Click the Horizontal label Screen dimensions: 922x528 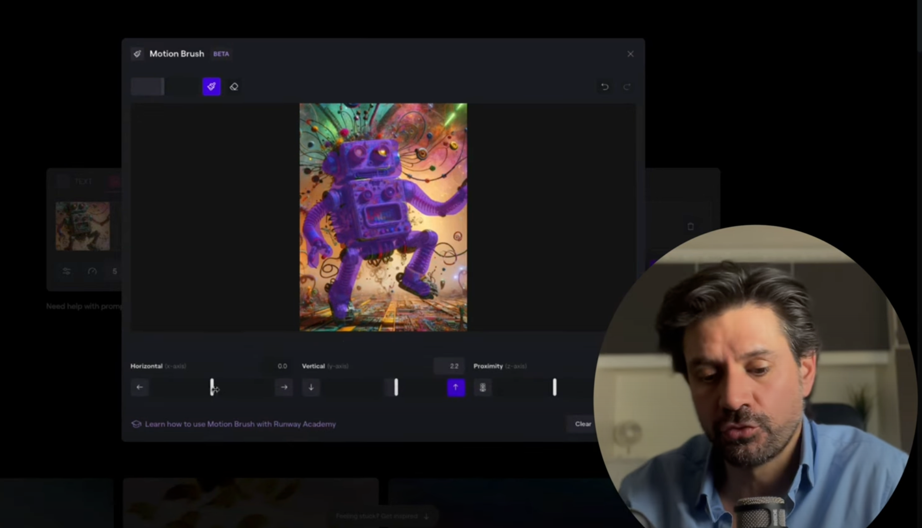point(146,366)
